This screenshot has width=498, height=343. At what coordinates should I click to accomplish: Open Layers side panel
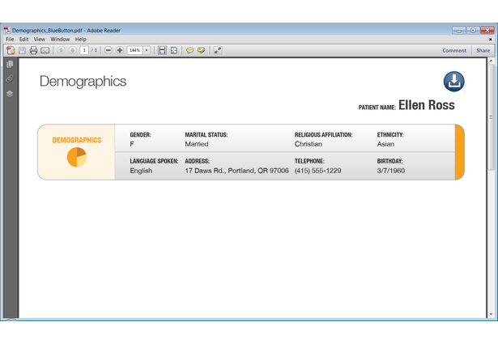coord(10,94)
